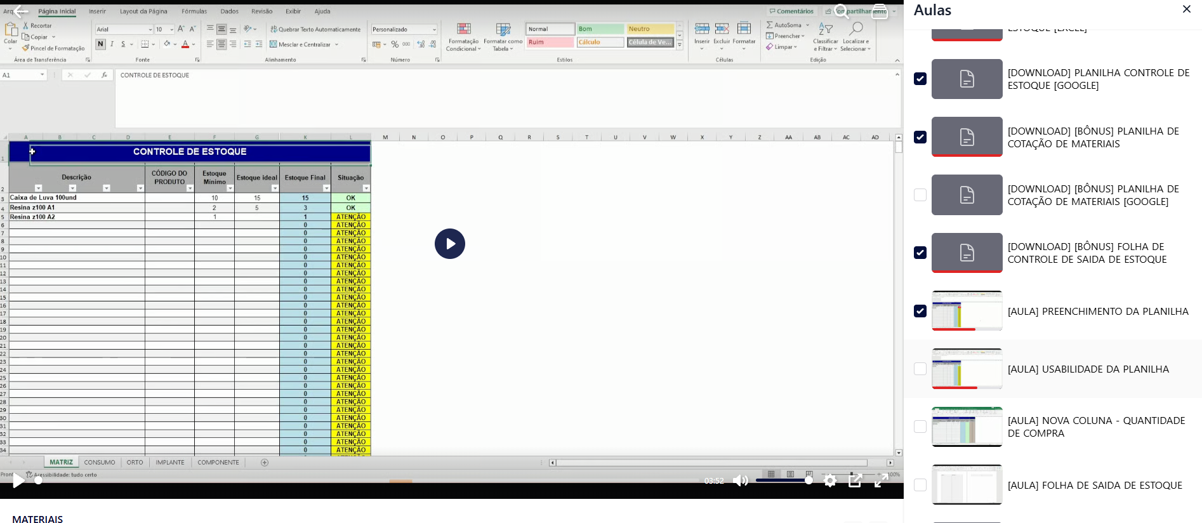Open the Estoque Final column filter arrow
Screen dimensions: 1202x523
point(326,189)
